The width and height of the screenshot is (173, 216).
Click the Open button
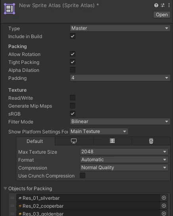(x=162, y=15)
